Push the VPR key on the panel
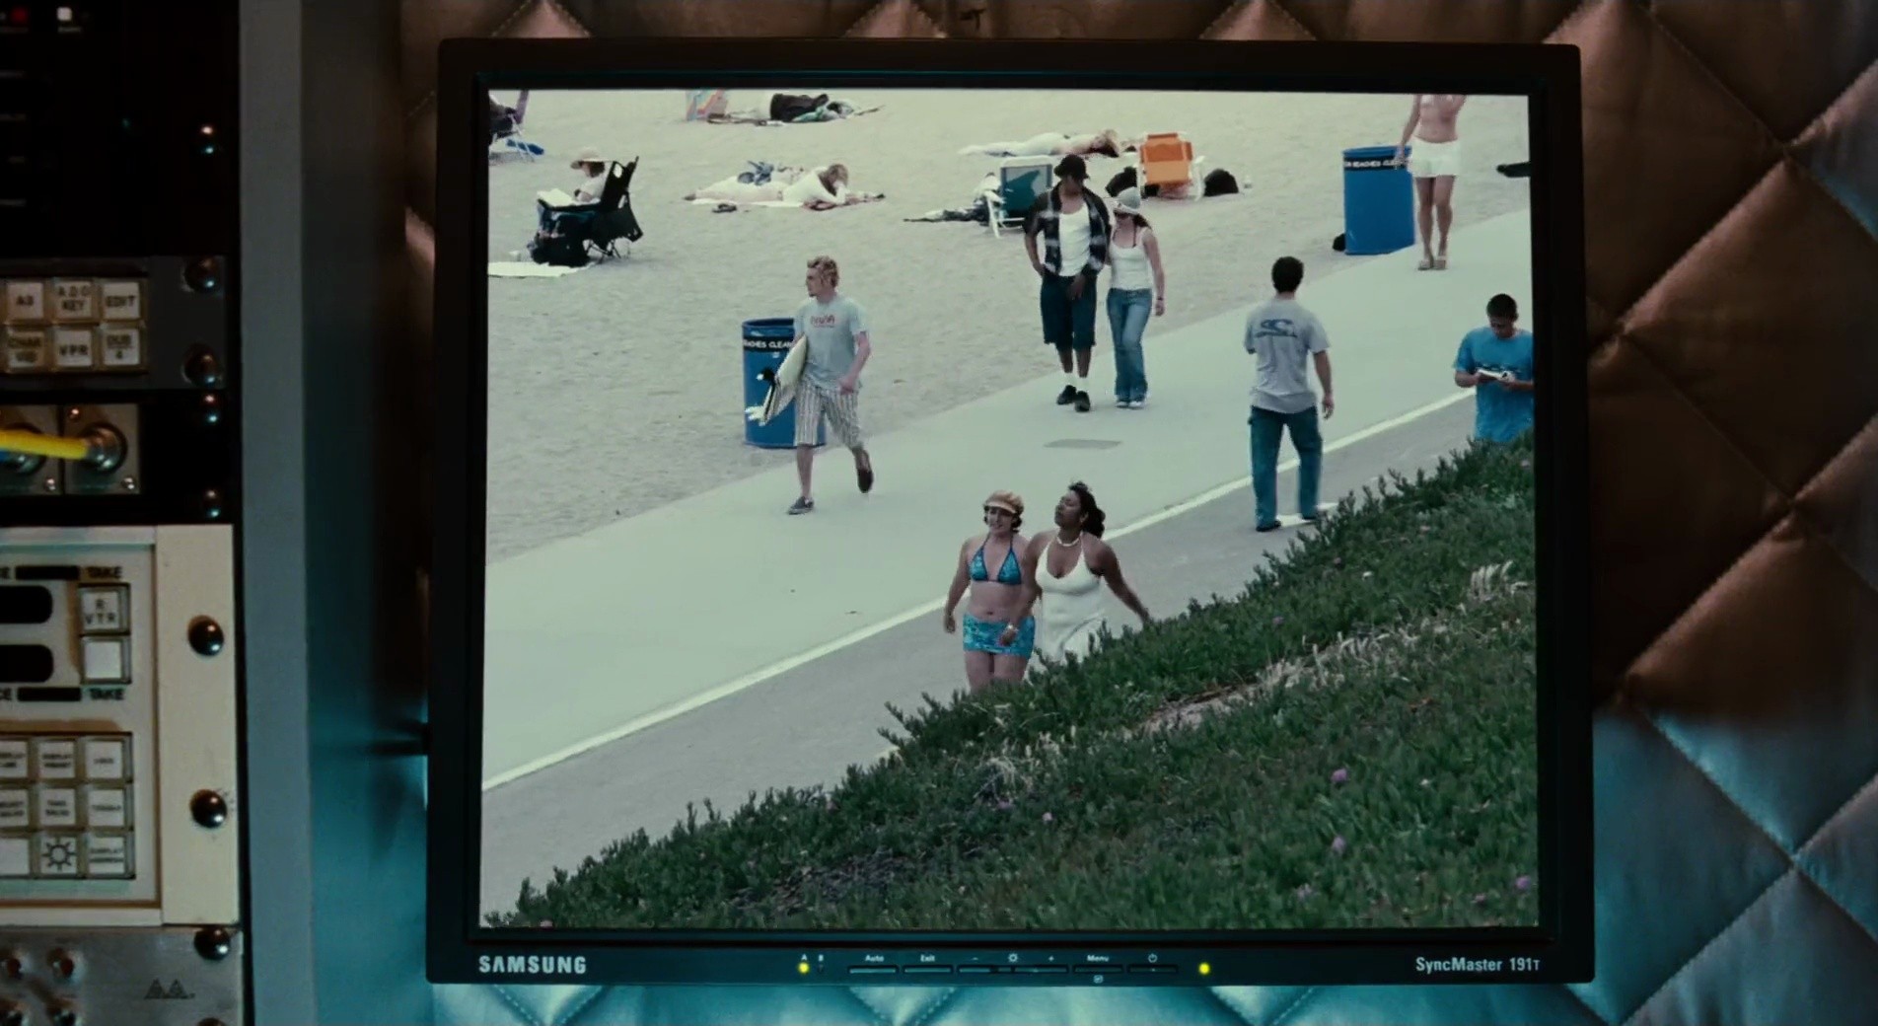The image size is (1878, 1026). pos(73,349)
